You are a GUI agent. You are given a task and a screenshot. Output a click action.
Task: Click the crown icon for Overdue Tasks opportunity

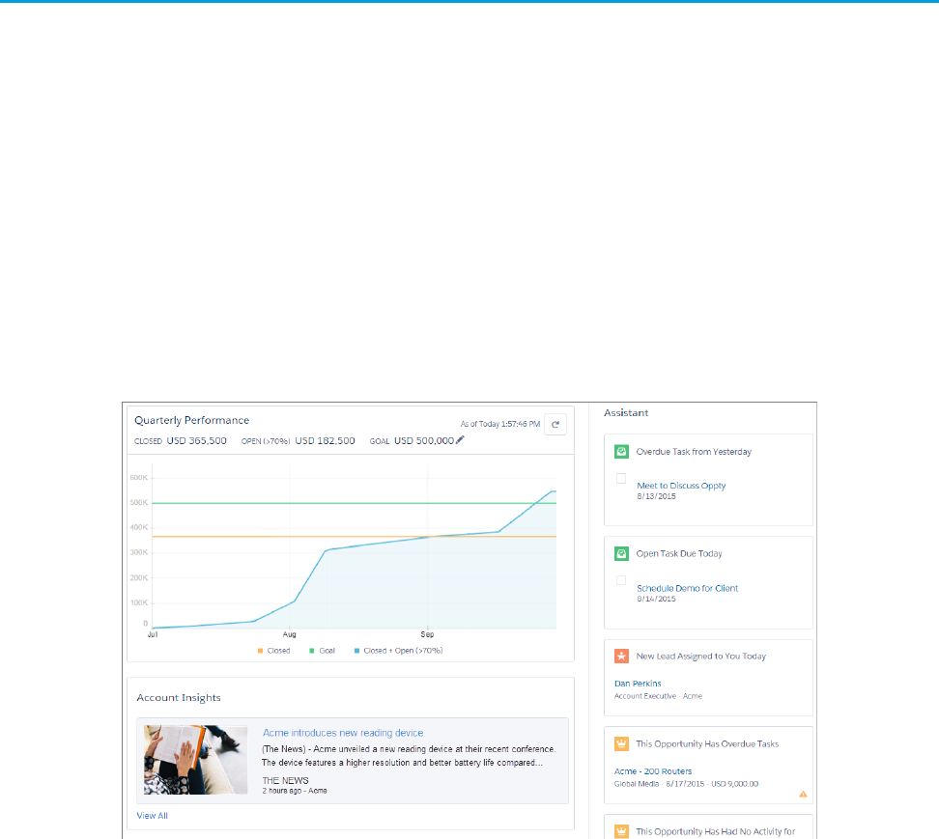click(621, 743)
